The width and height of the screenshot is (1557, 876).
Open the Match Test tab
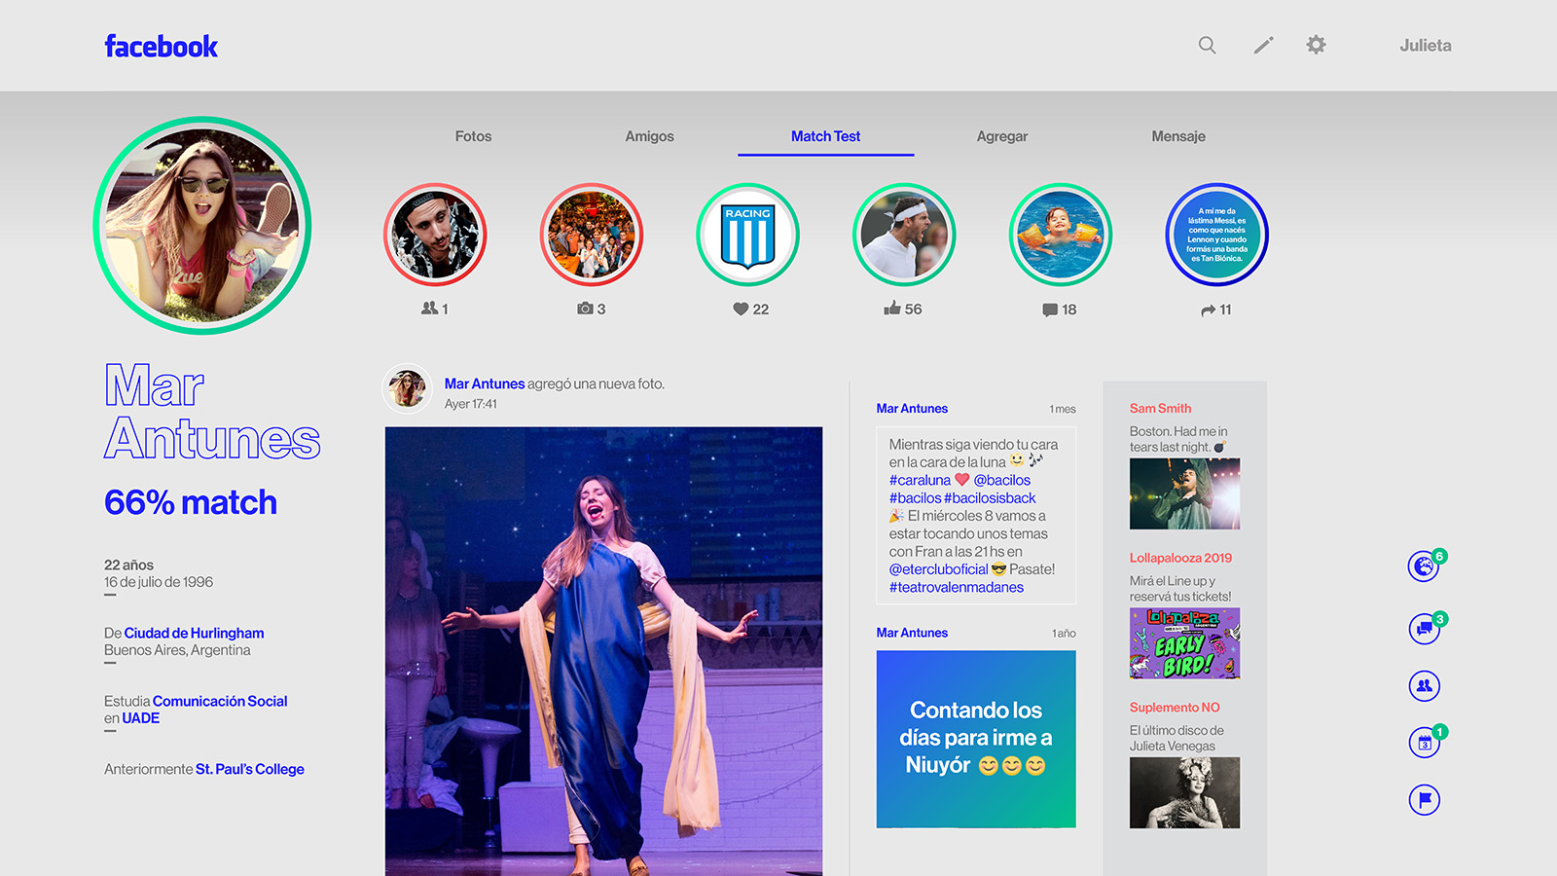coord(825,136)
